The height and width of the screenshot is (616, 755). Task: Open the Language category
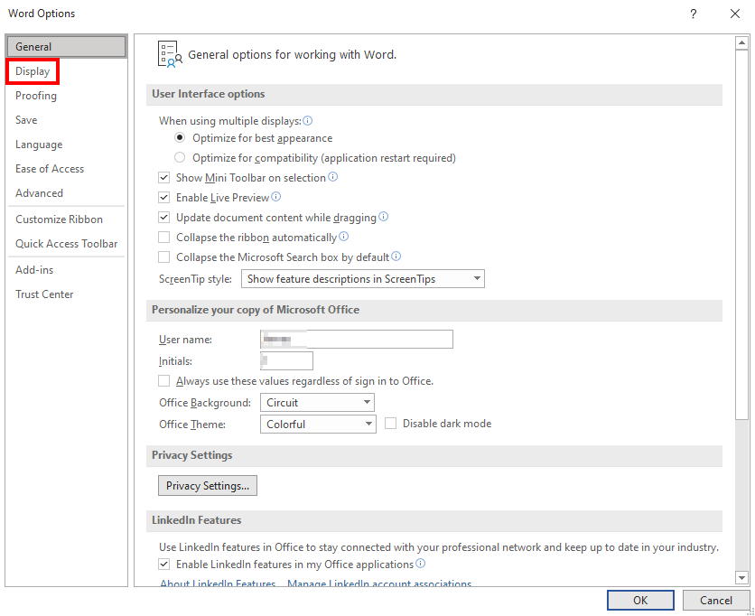click(x=67, y=145)
